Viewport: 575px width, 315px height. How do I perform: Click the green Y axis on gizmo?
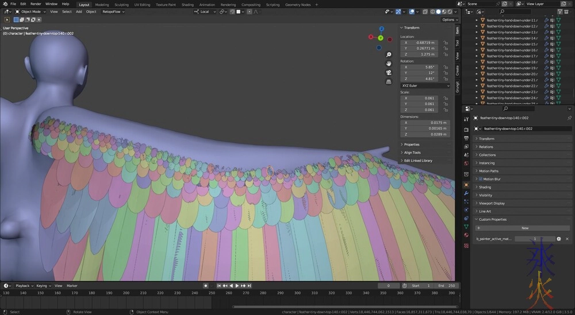pyautogui.click(x=380, y=38)
